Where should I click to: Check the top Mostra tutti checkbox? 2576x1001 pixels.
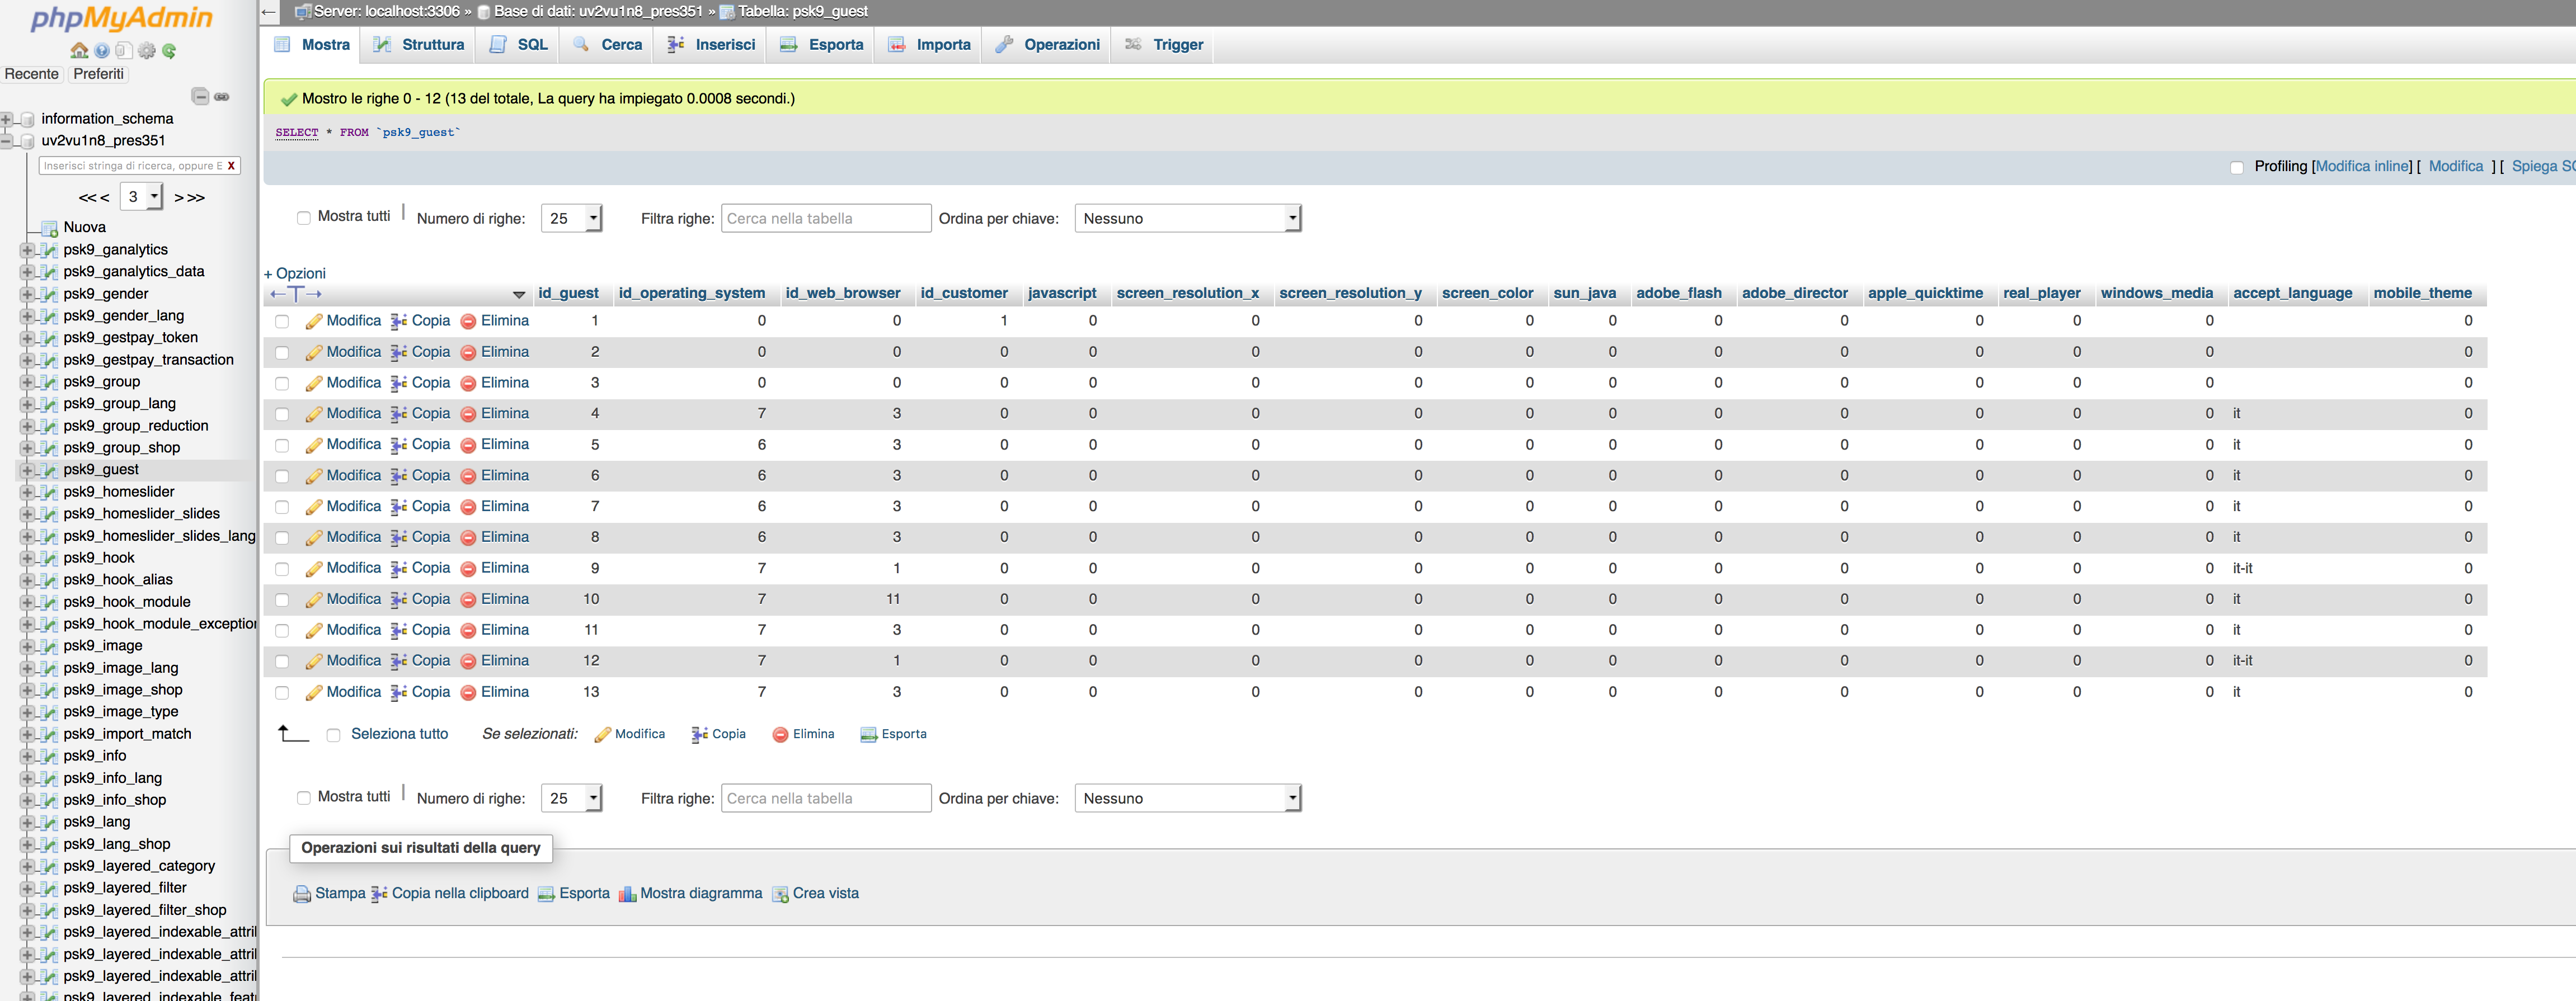pyautogui.click(x=303, y=218)
